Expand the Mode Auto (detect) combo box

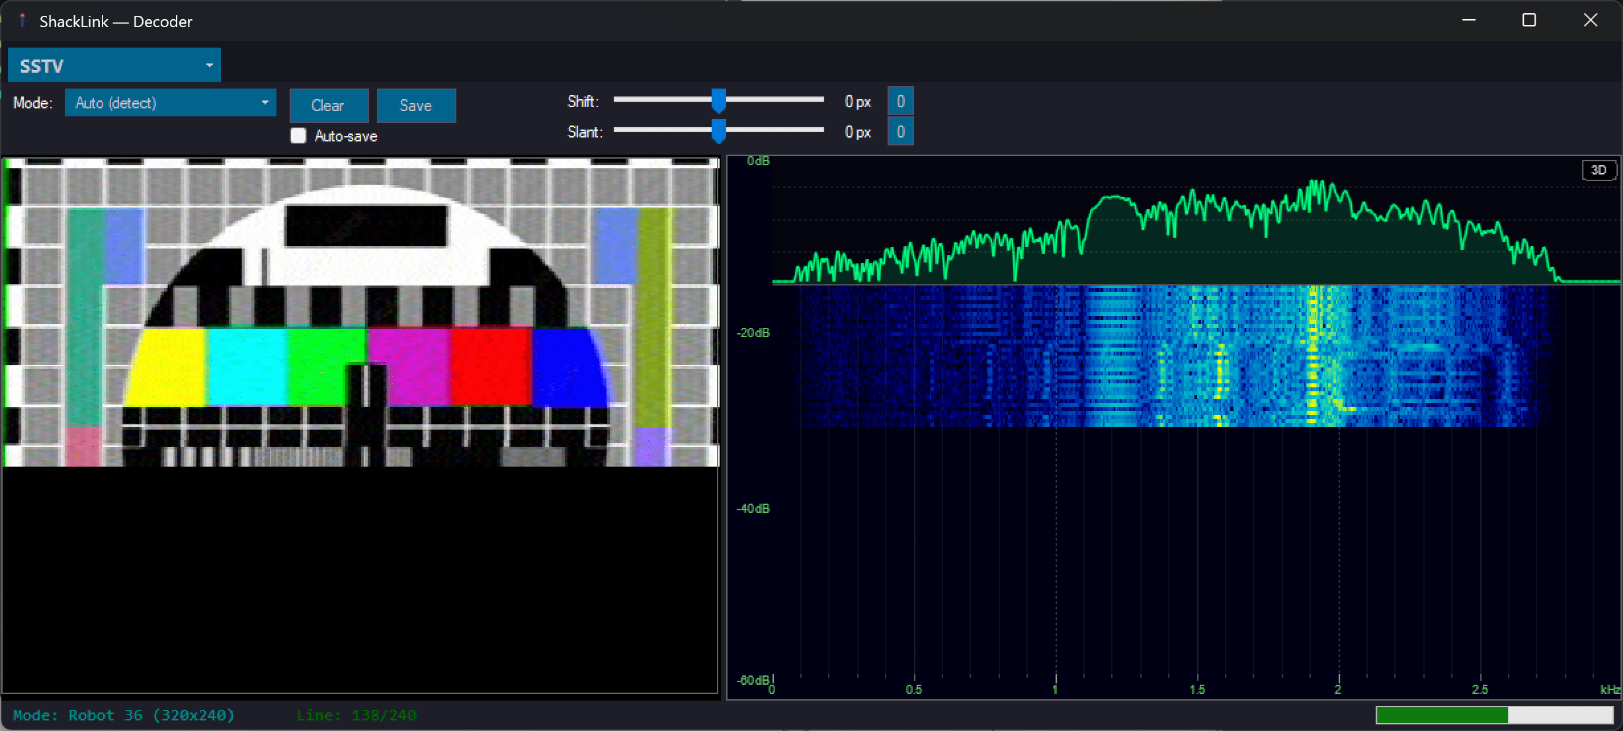pos(170,103)
